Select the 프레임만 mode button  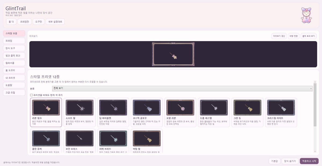point(25,22)
